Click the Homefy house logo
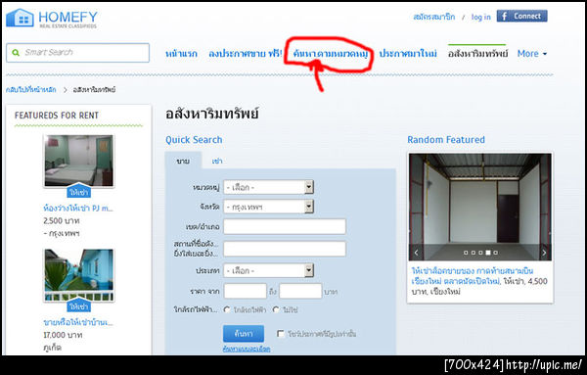 click(20, 18)
